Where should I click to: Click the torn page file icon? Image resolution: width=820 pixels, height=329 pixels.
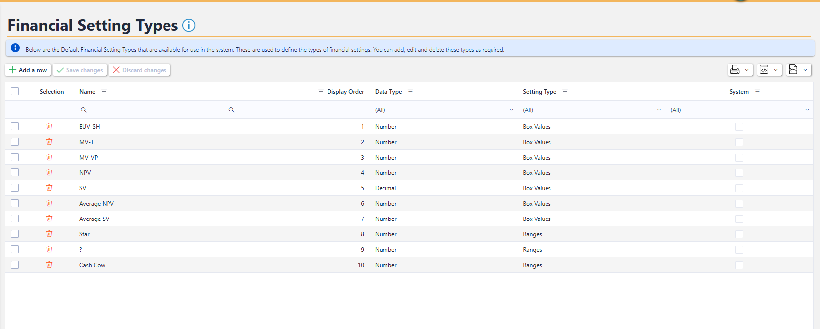798,70
